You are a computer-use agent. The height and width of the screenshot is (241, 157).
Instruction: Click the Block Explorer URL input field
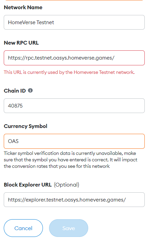(x=74, y=200)
